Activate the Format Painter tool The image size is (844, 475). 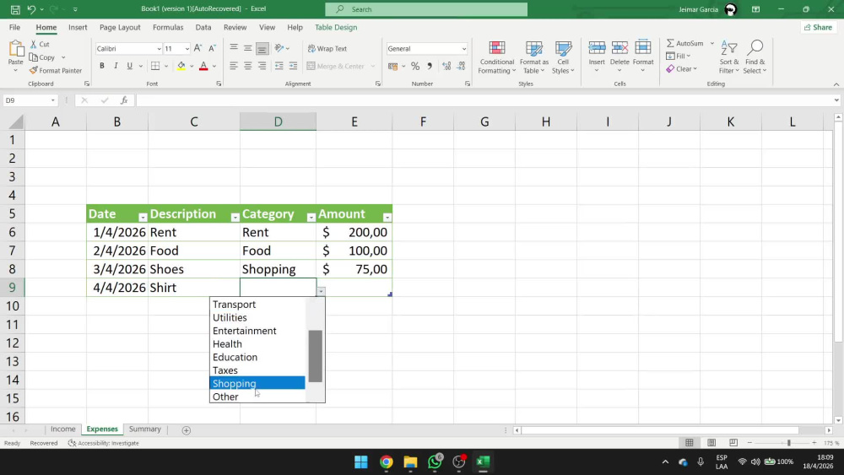[56, 71]
